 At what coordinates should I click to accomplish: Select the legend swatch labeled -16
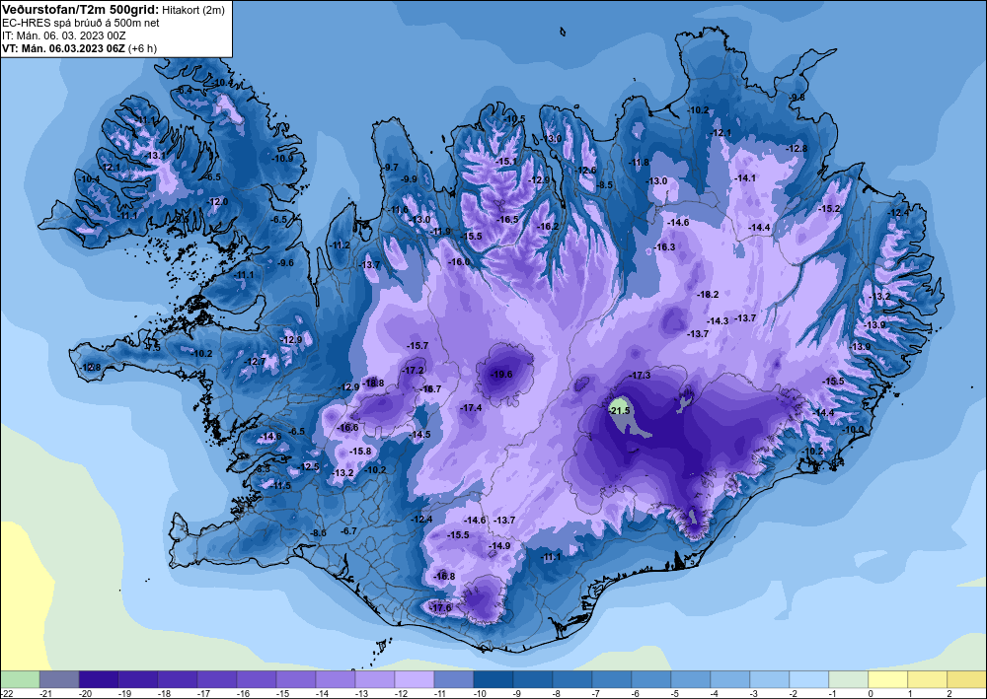coord(257,679)
